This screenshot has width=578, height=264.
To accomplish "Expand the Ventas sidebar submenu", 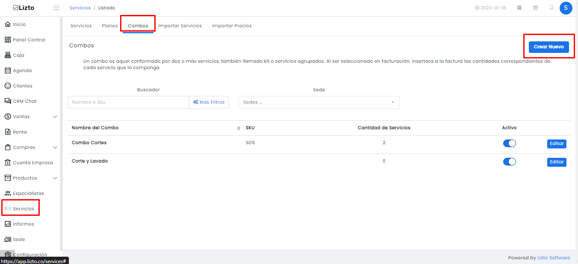I will click(x=55, y=116).
